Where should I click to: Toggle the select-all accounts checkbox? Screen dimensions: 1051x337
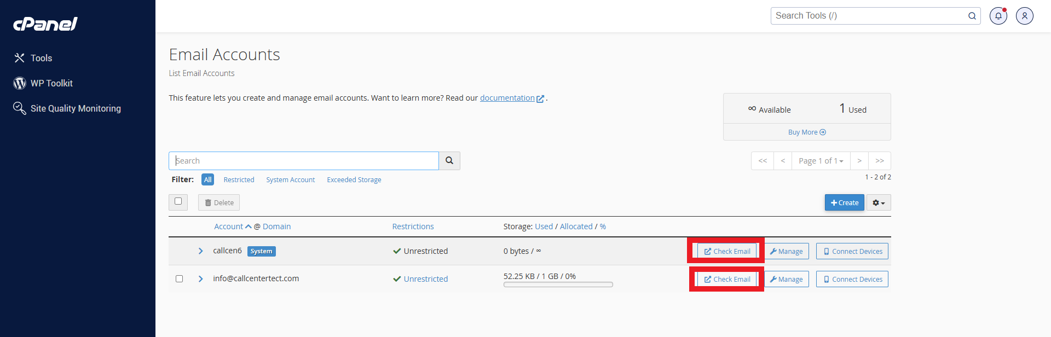178,201
